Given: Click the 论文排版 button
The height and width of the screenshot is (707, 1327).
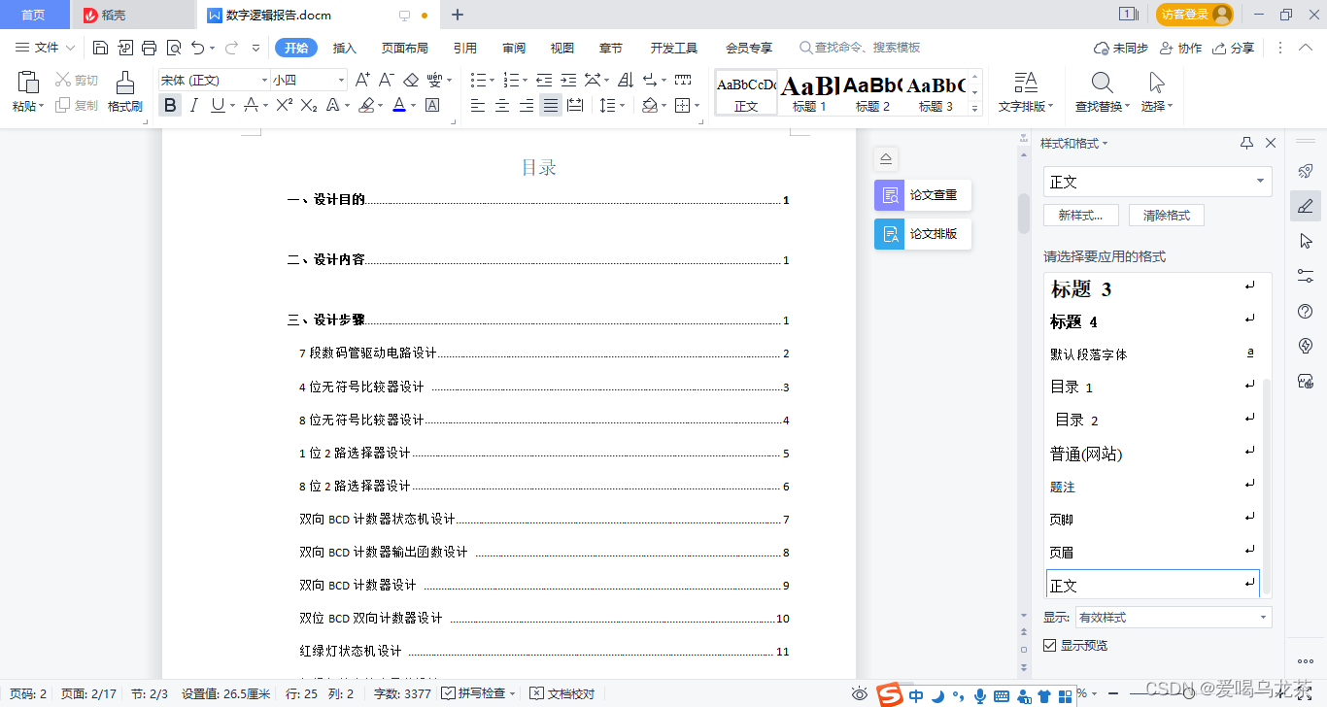Looking at the screenshot, I should [x=923, y=234].
